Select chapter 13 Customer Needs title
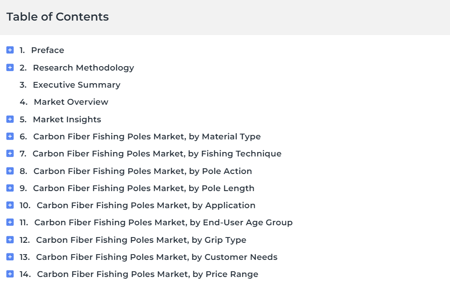The image size is (450, 284). coord(157,257)
